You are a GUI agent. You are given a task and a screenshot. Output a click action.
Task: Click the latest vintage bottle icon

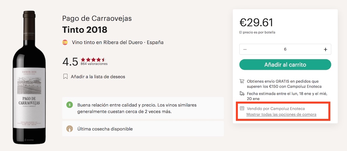[69, 129]
